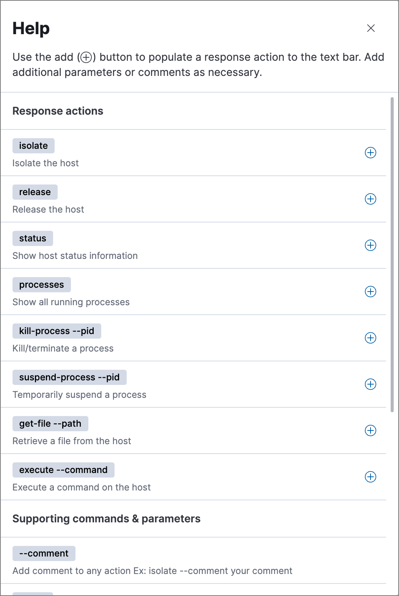Add the isolate response action
This screenshot has height=596, width=399.
[x=371, y=153]
